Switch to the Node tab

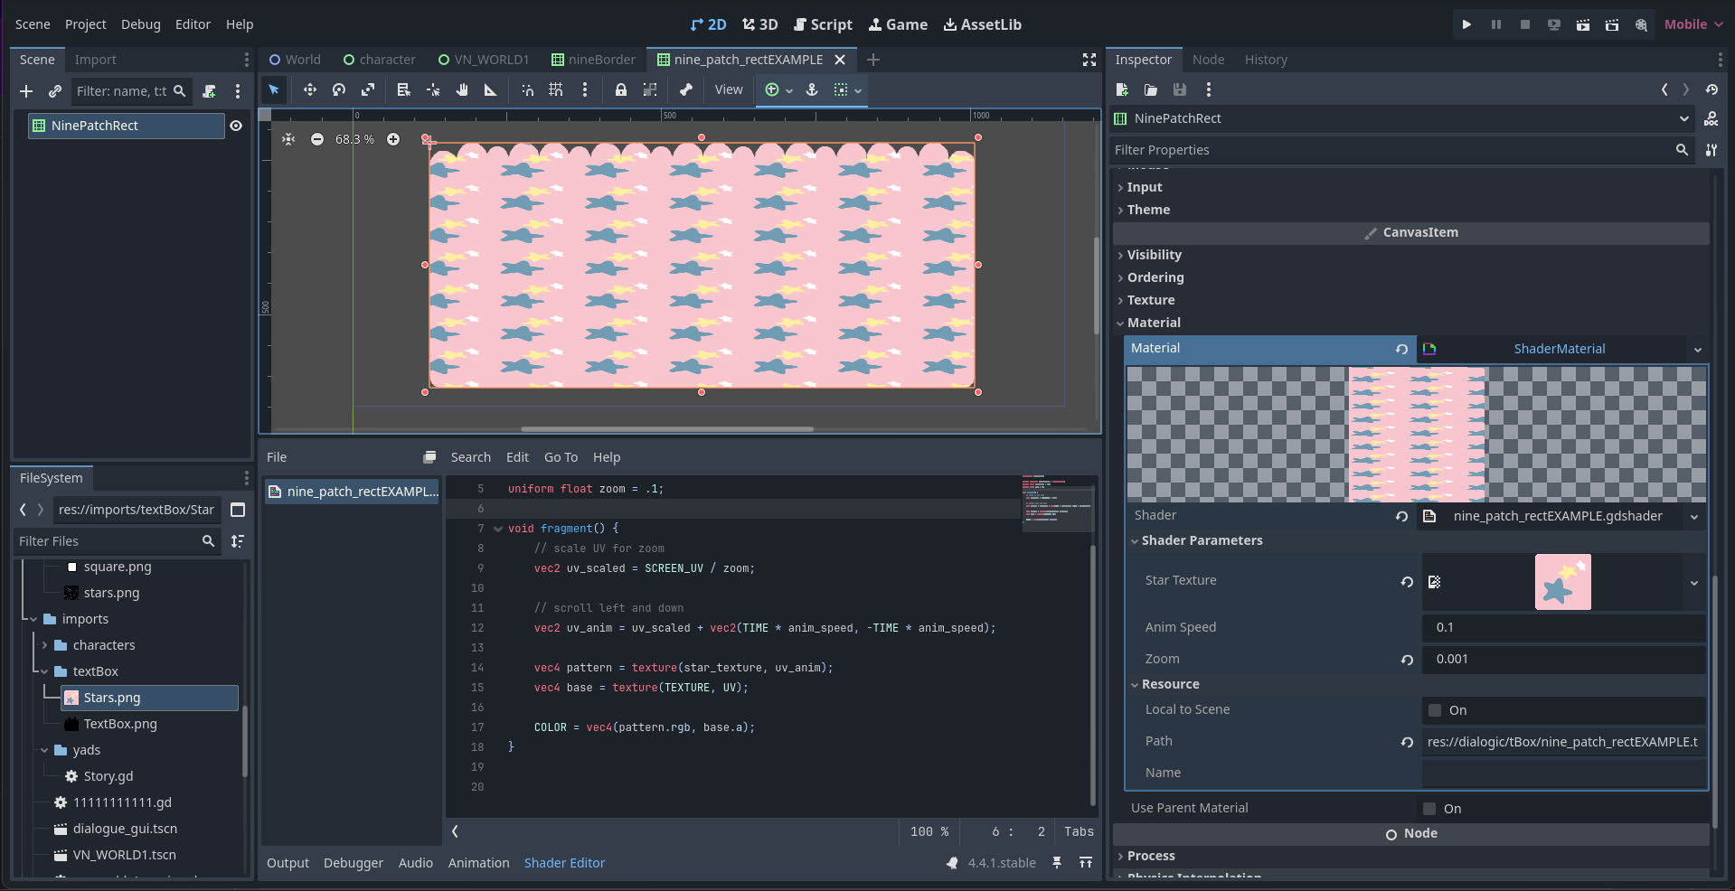tap(1208, 60)
